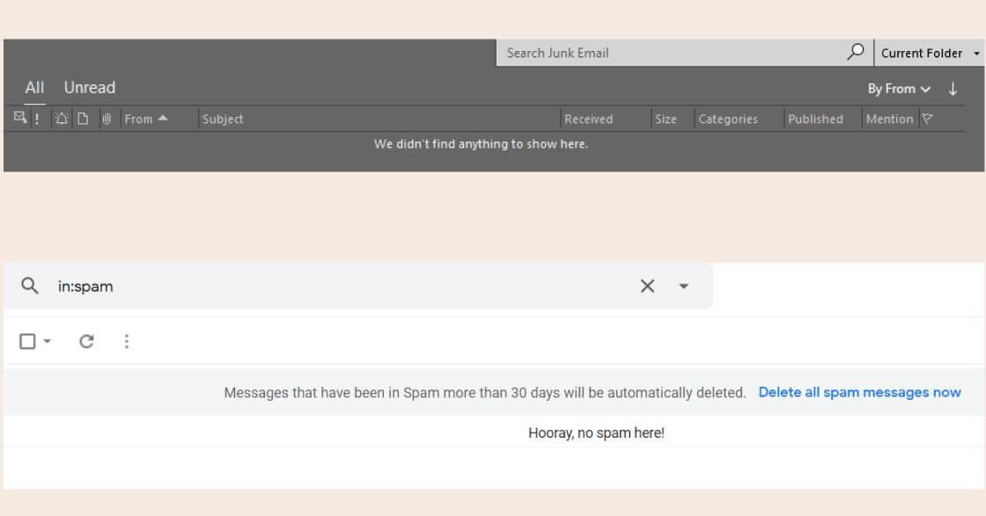This screenshot has height=516, width=986.
Task: Click the reminder bell column icon
Action: pos(62,119)
